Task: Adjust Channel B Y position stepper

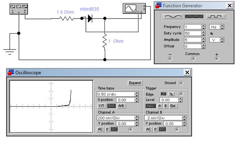Action: 184,124
